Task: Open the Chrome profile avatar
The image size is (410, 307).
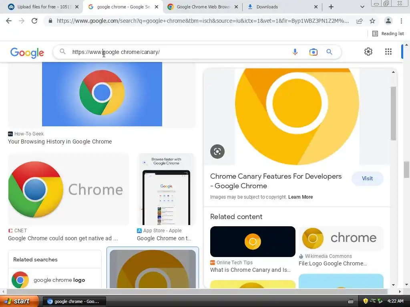Action: (x=388, y=21)
